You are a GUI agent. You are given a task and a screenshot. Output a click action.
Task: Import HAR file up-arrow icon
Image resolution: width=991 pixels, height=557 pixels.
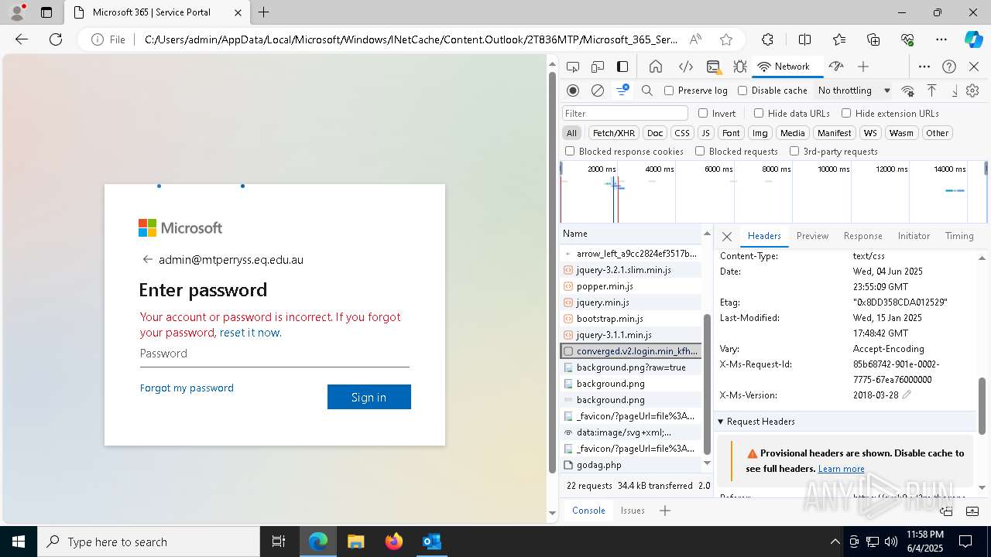tap(932, 91)
